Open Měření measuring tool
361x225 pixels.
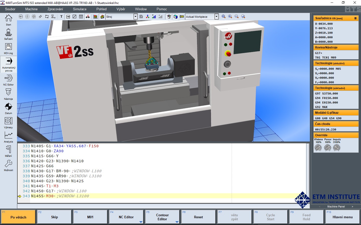9,151
